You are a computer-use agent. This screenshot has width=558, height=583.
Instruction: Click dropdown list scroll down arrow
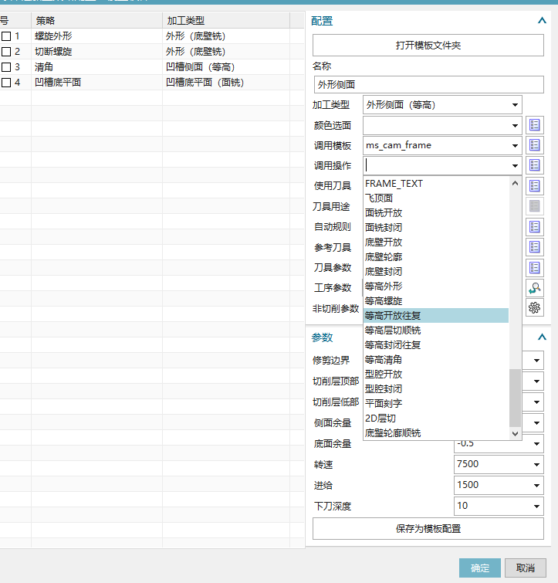tap(515, 433)
